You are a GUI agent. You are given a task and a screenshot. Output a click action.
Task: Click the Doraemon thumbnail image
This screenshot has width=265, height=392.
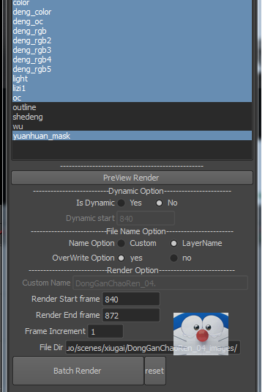point(201,334)
